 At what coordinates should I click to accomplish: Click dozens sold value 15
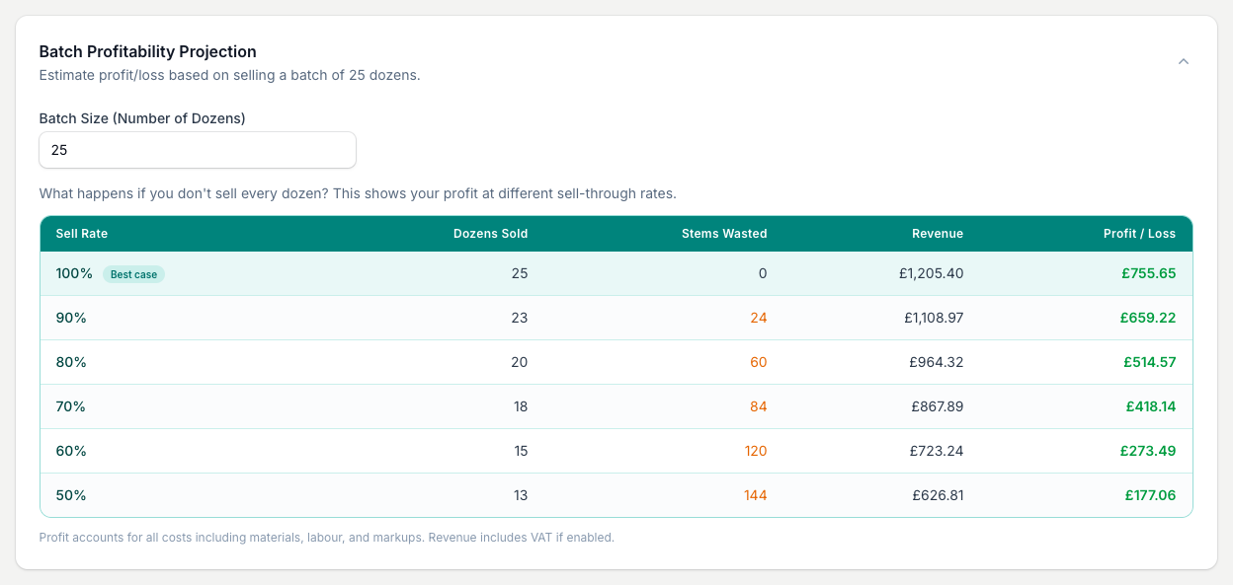point(520,451)
